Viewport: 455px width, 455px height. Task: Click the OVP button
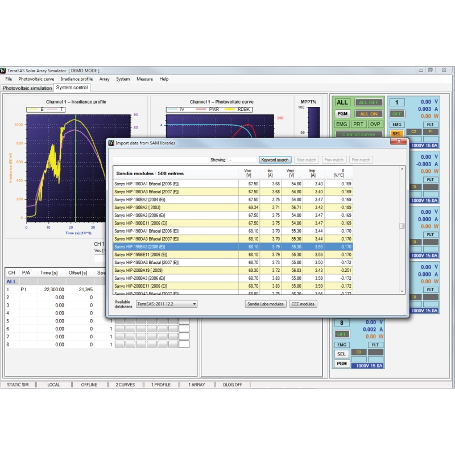coord(375,124)
